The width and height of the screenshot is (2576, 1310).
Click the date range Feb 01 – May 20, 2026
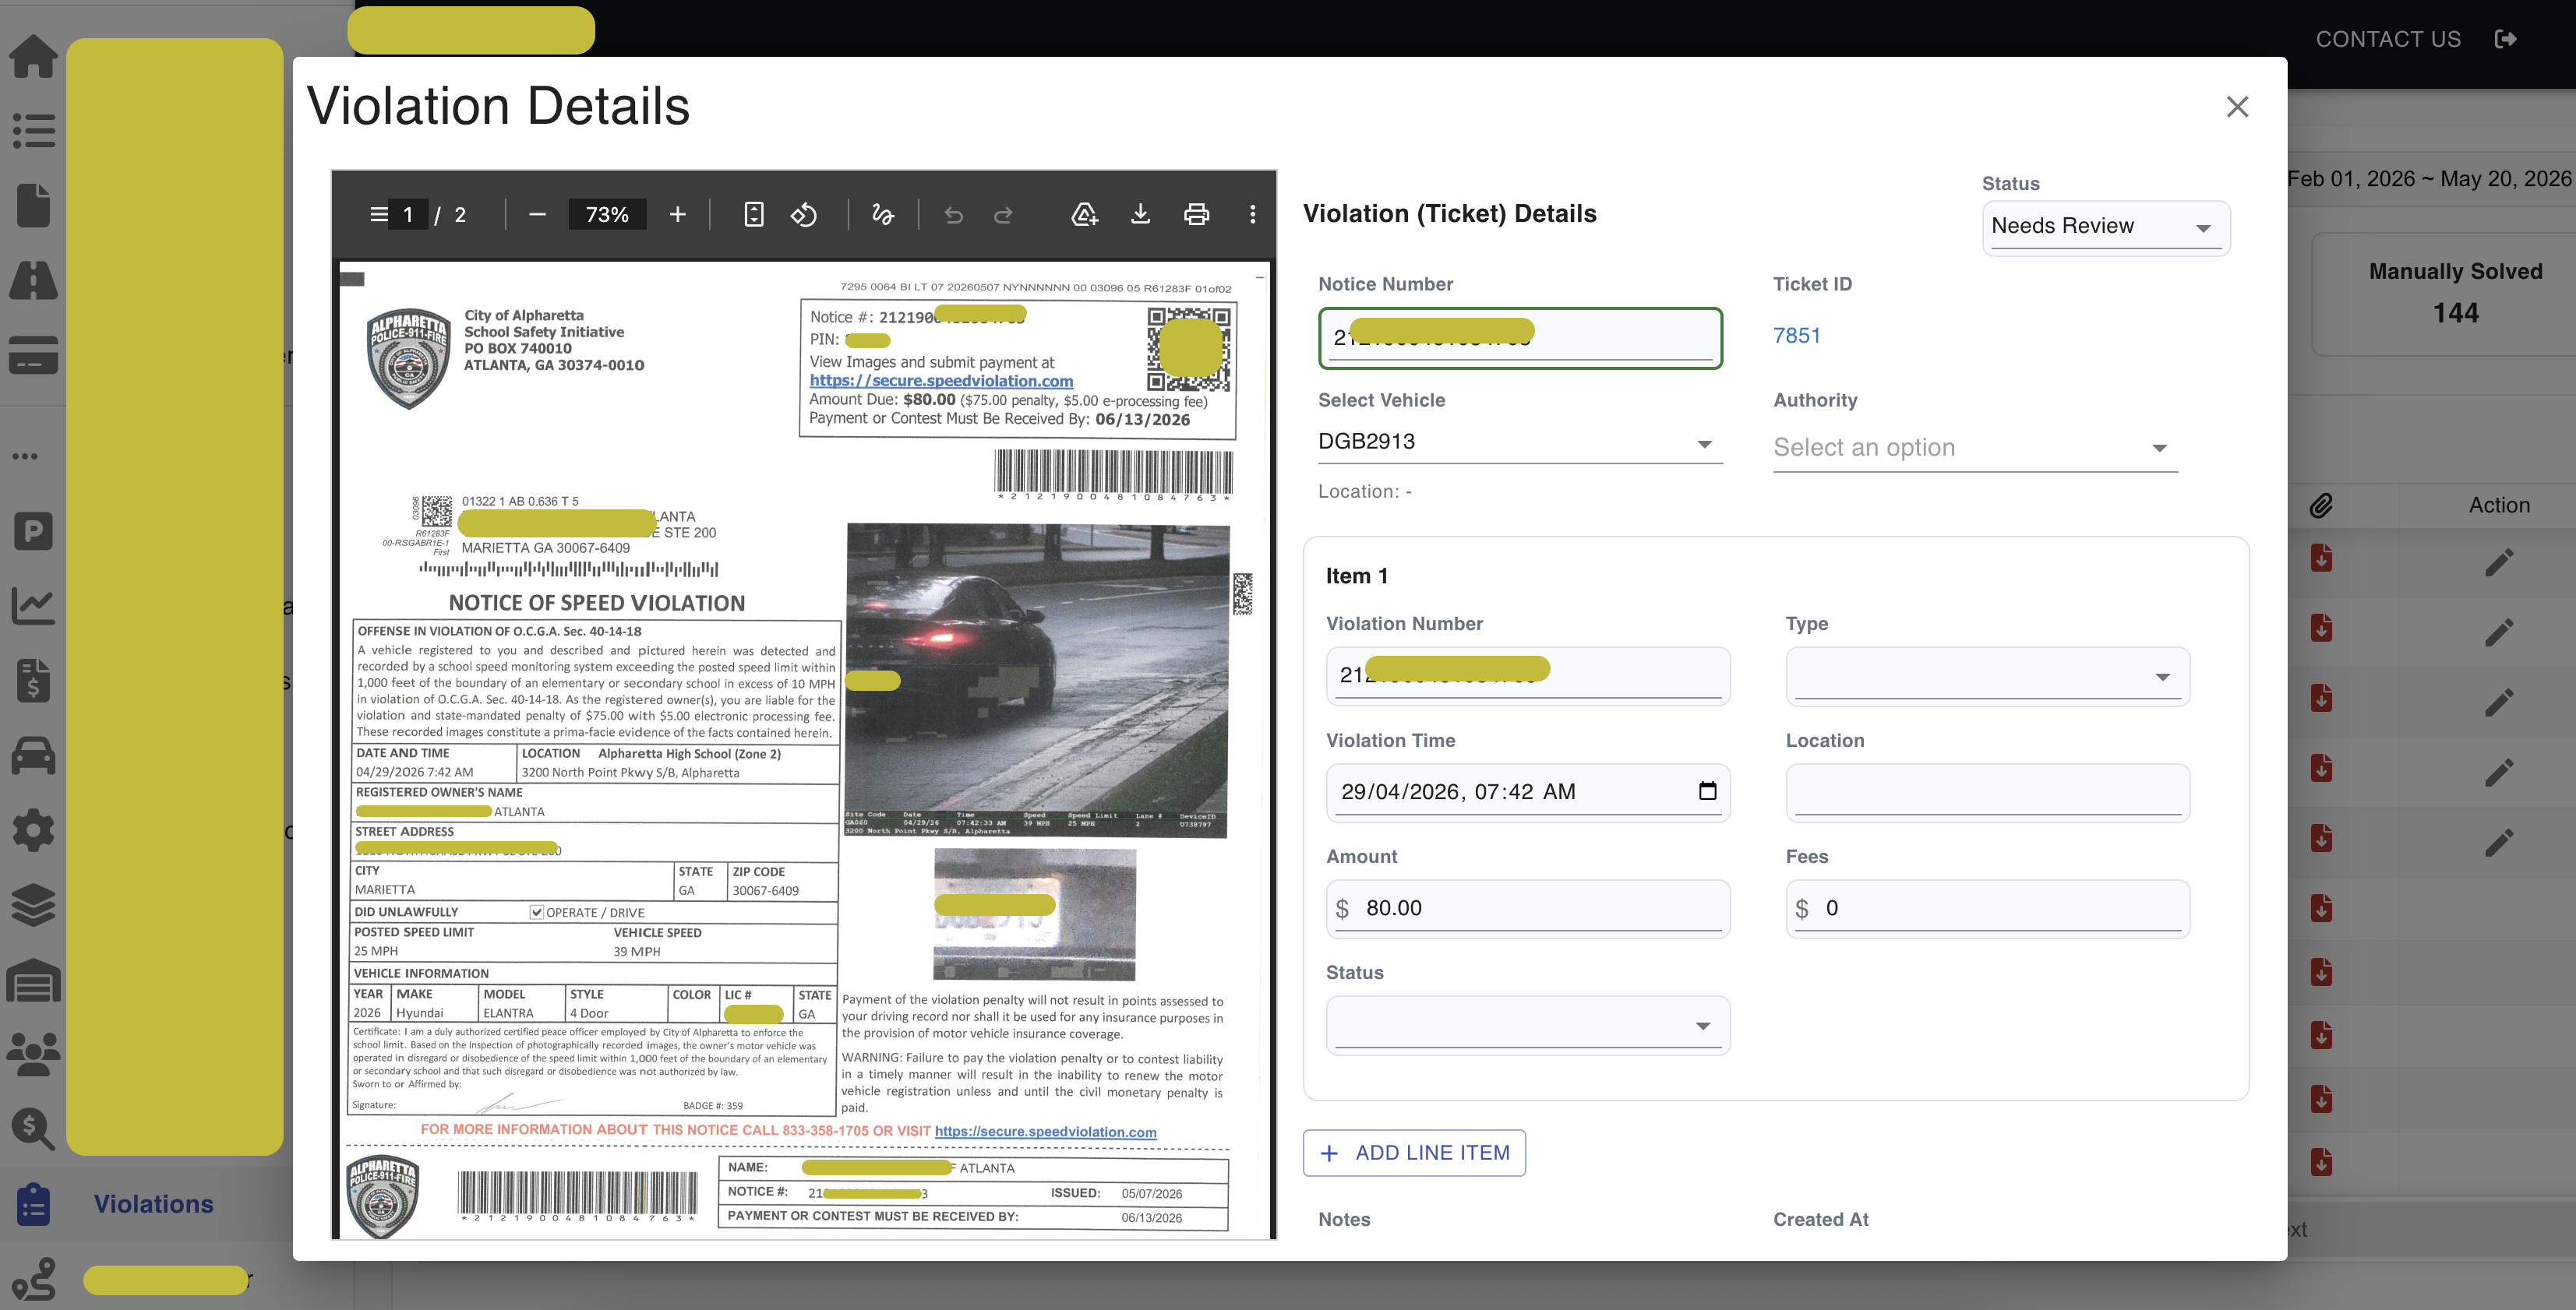[x=2429, y=179]
